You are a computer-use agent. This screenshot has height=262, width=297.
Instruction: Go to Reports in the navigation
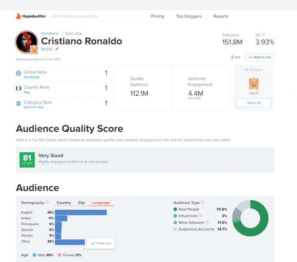click(x=221, y=16)
